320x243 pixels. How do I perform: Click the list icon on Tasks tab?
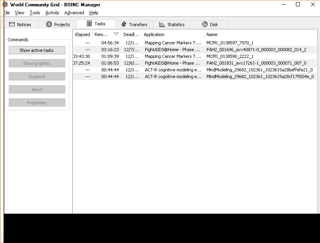coord(89,23)
